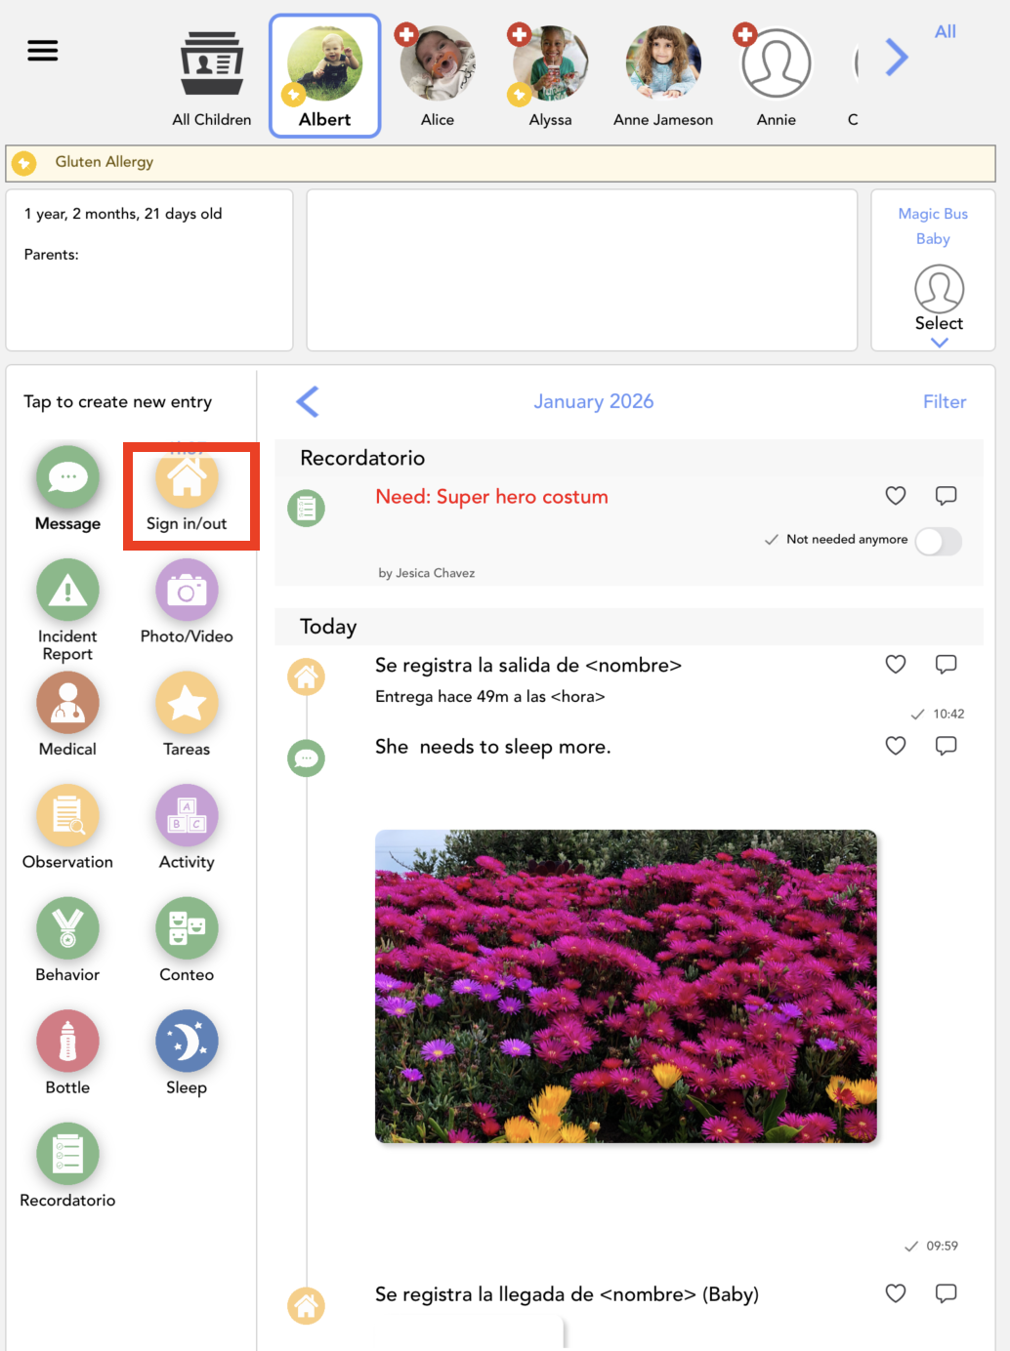Open the pink flowers photo
The image size is (1010, 1351).
pos(626,986)
